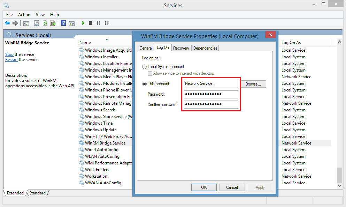Click the This account name field
This screenshot has height=207, width=346.
pyautogui.click(x=211, y=83)
